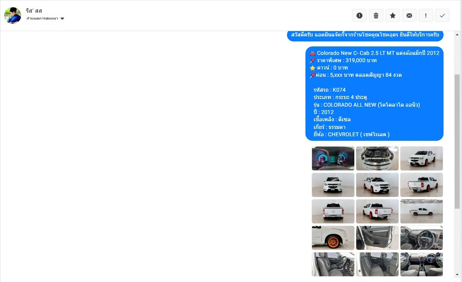Click the plain exclamation mark icon
462x282 pixels.
(425, 15)
